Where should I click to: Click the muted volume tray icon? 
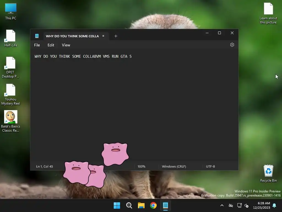(246, 205)
